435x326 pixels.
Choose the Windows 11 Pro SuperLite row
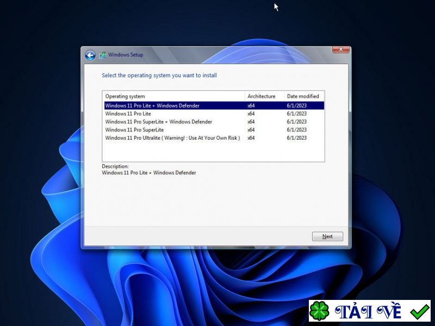214,130
